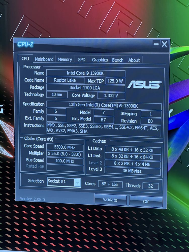Click the Specification field 13th Gen Intel Core
The image size is (189, 252).
click(x=104, y=105)
